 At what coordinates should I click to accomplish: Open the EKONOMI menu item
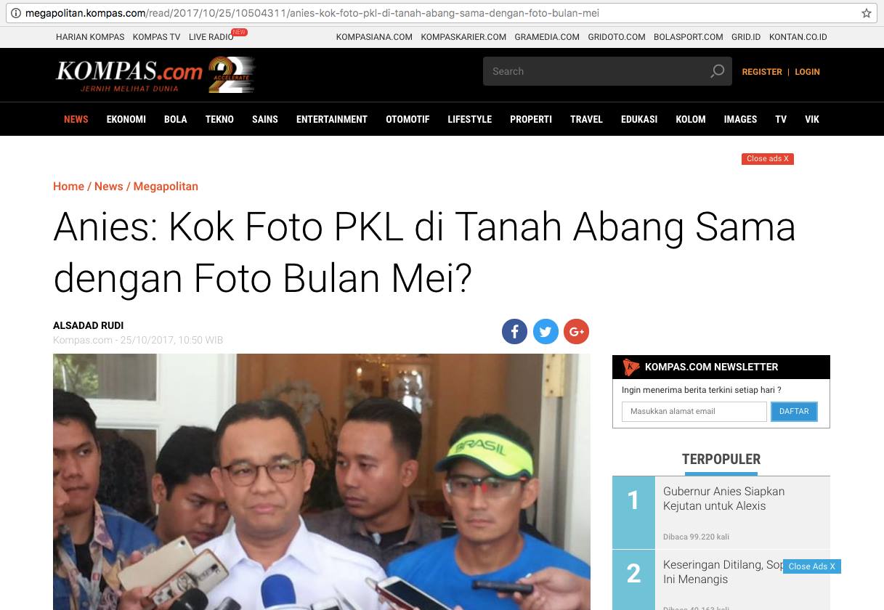[x=126, y=119]
